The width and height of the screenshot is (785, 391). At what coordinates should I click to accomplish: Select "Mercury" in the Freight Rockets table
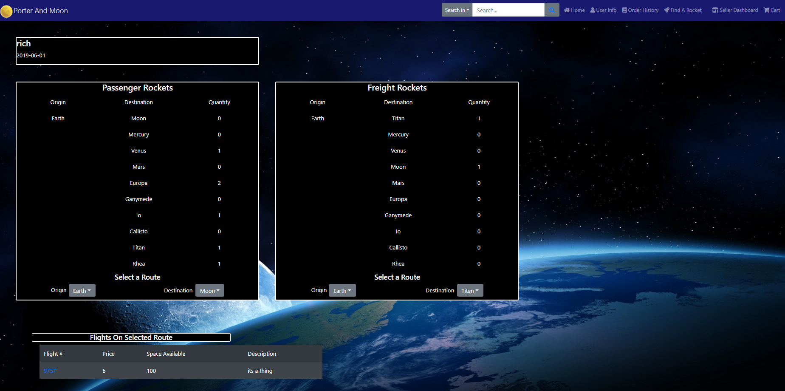(x=398, y=135)
